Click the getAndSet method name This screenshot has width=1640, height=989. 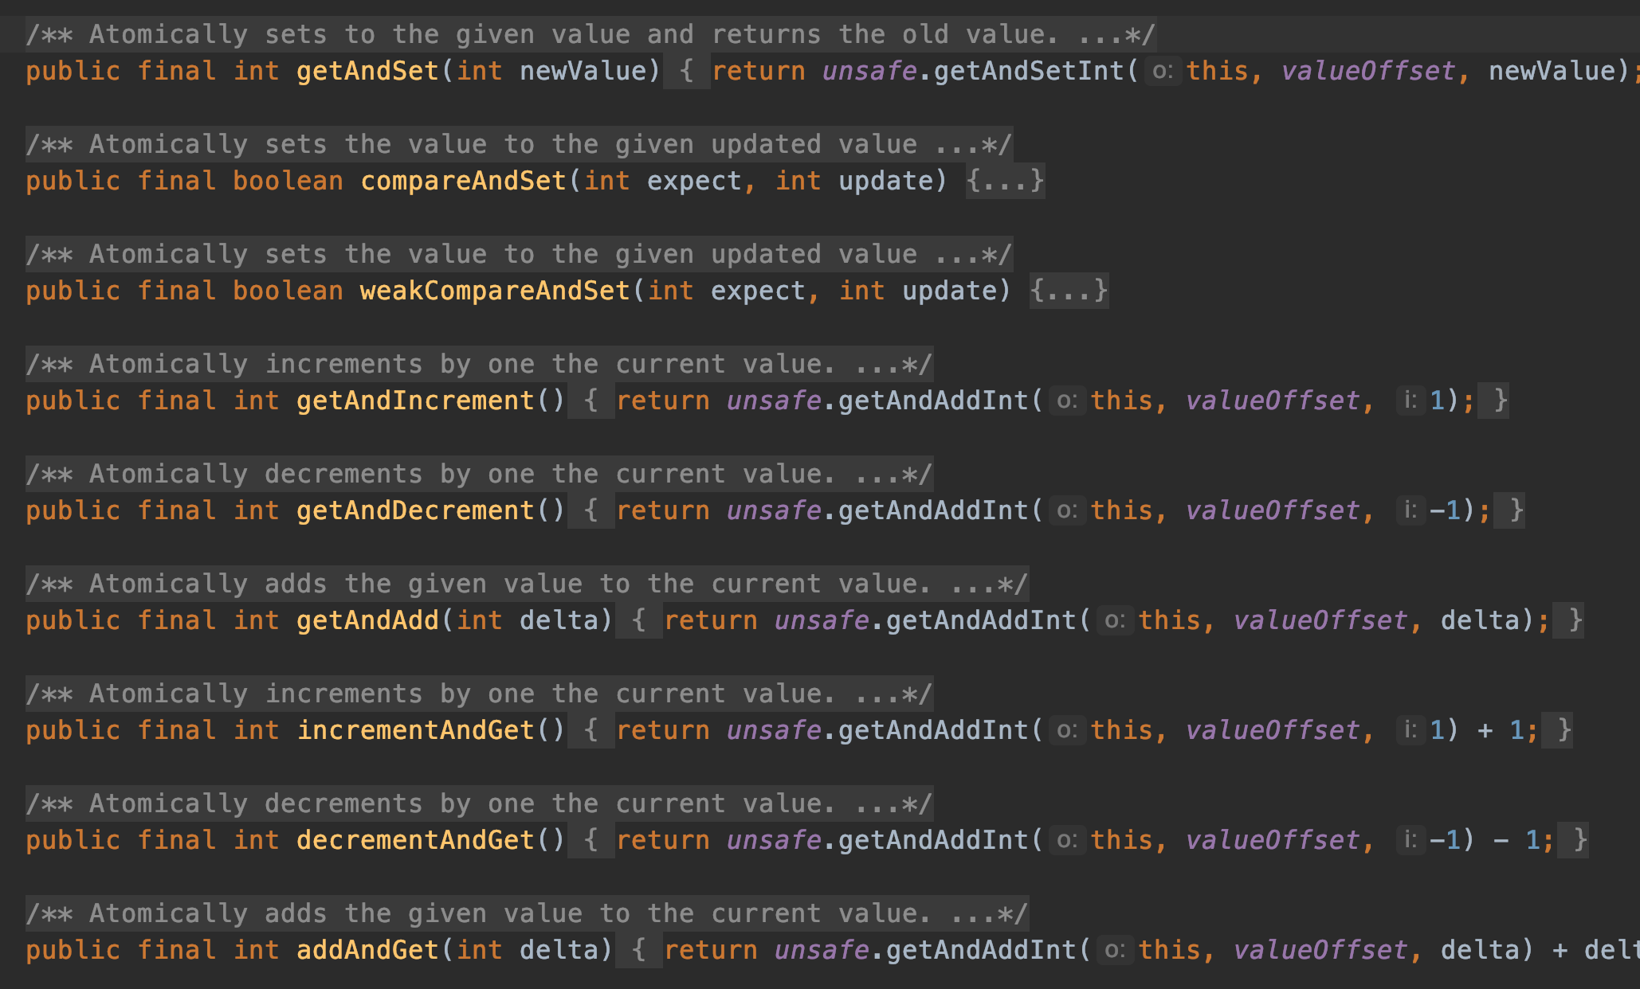click(x=367, y=72)
